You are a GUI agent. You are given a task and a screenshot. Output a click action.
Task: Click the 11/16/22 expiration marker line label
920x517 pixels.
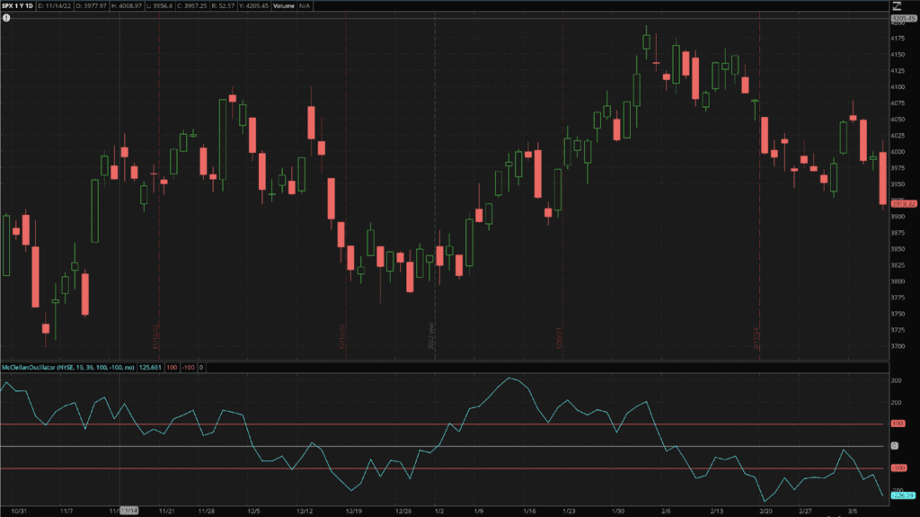(156, 336)
